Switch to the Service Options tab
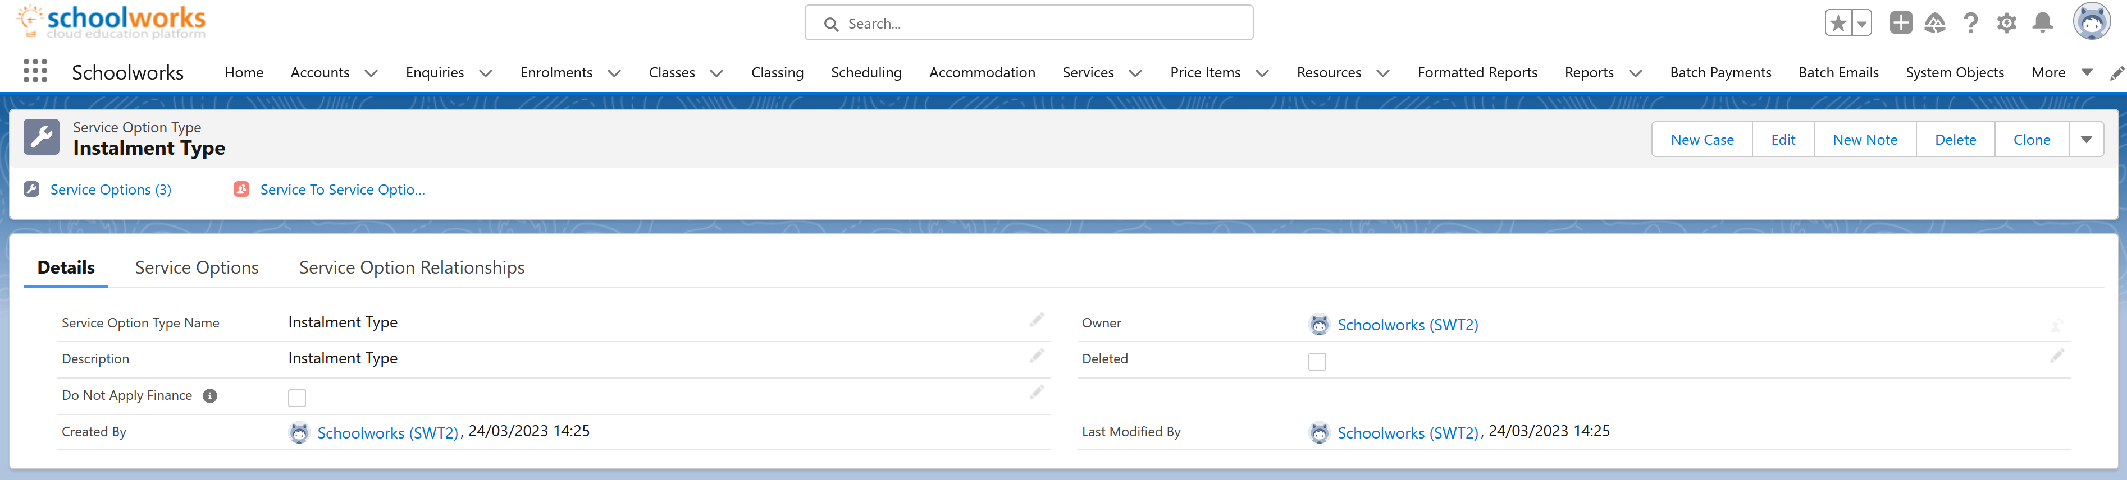Image resolution: width=2127 pixels, height=480 pixels. 197,267
